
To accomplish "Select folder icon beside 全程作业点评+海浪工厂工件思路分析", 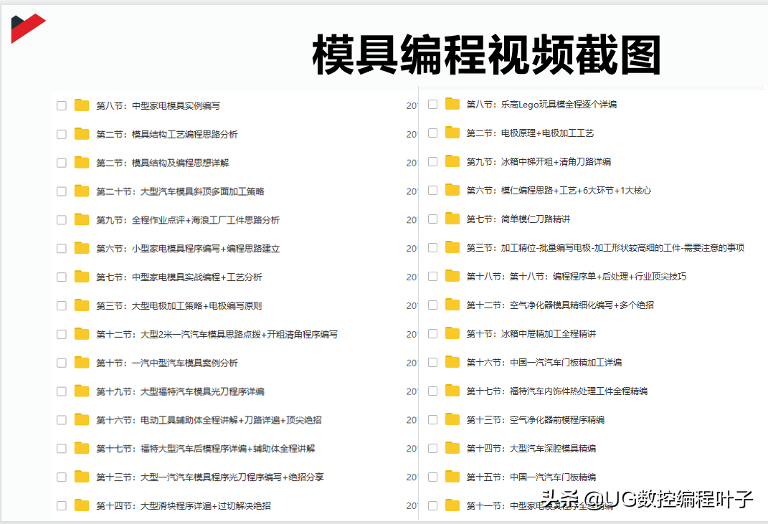I will click(x=81, y=219).
